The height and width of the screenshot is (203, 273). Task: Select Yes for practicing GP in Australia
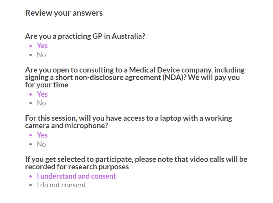pyautogui.click(x=42, y=45)
